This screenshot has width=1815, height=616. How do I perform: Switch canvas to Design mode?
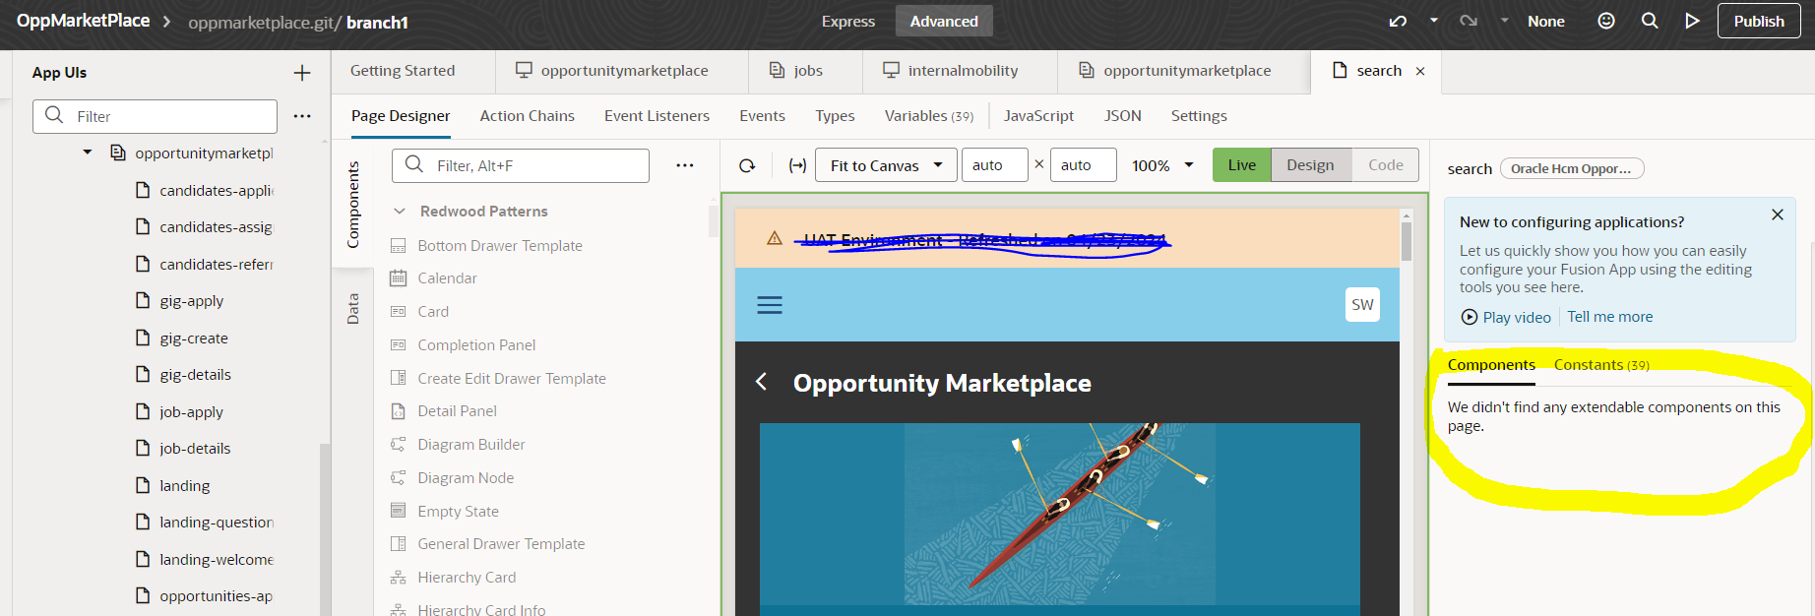click(1311, 165)
